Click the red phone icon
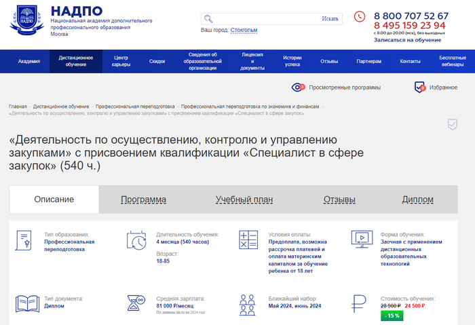475x325 pixels. click(x=360, y=16)
